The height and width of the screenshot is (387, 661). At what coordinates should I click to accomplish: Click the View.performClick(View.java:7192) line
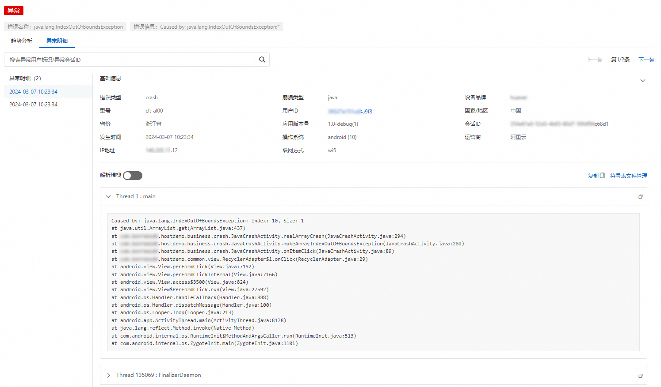tap(183, 267)
